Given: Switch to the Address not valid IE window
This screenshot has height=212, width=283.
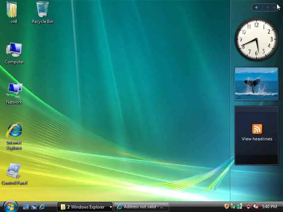Looking at the screenshot, I should (141, 207).
